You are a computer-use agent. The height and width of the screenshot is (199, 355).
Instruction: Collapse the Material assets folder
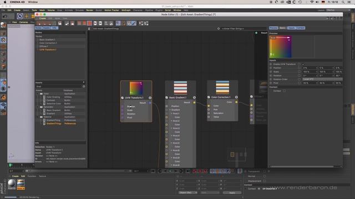(x=38, y=117)
